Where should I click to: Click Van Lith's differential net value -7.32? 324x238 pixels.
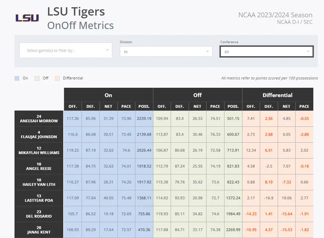286,182
